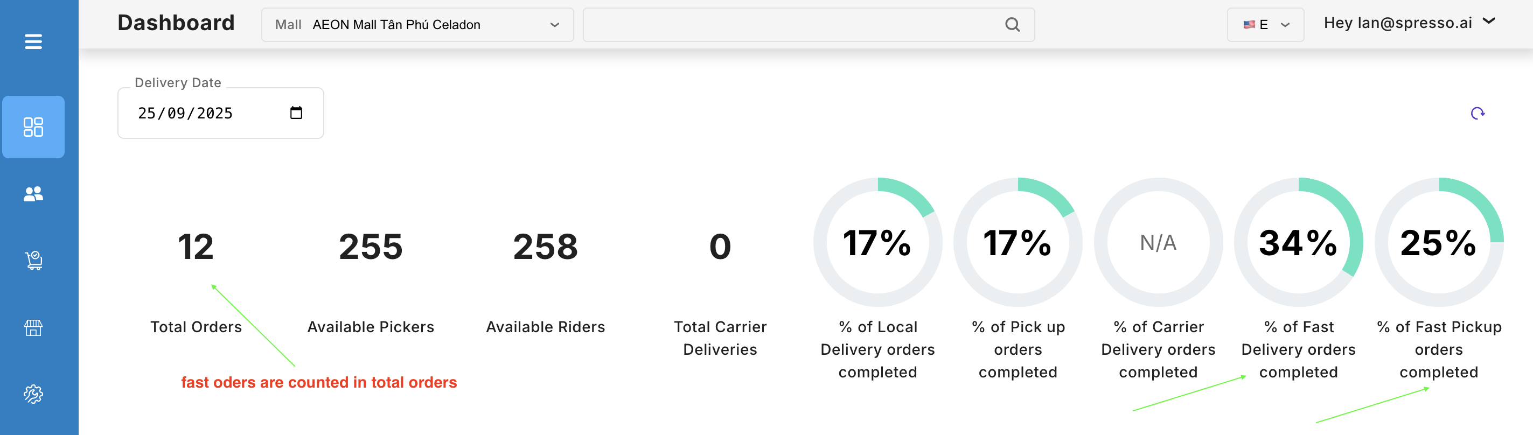Open the hamburger menu in sidebar

tap(33, 41)
